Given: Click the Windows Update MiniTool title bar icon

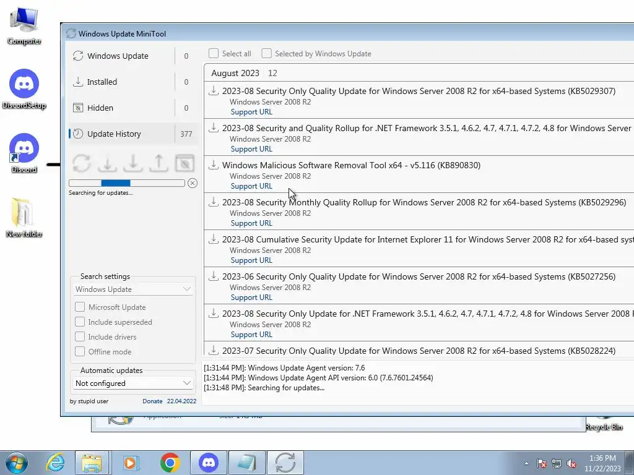Looking at the screenshot, I should click(71, 33).
